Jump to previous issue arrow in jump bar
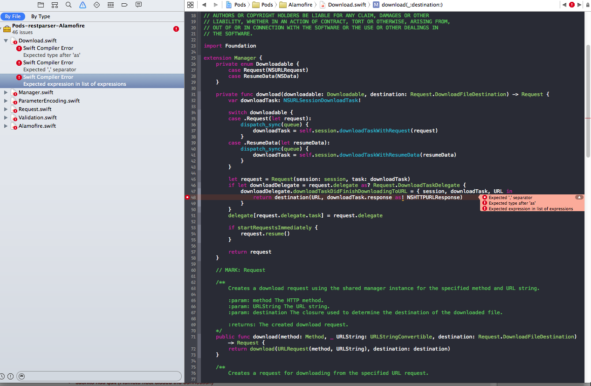This screenshot has height=386, width=591. [564, 5]
